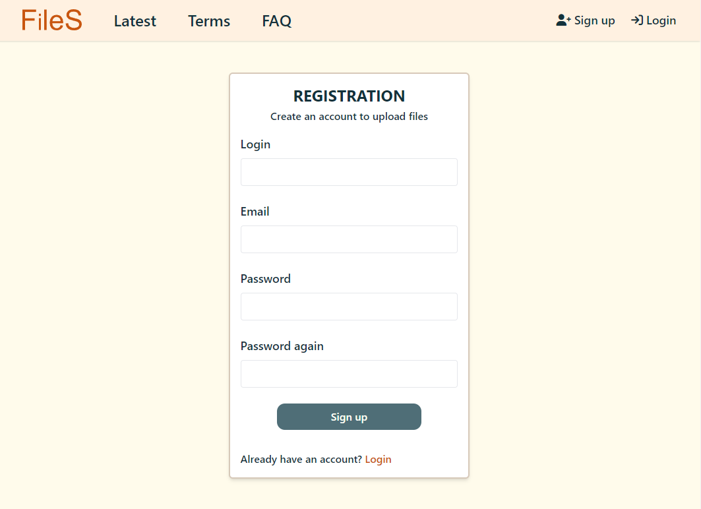Navigate to the FAQ section
The image size is (701, 509).
click(276, 20)
